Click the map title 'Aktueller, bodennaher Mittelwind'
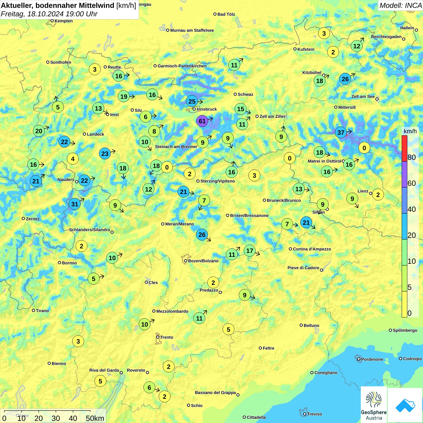 click(x=58, y=5)
